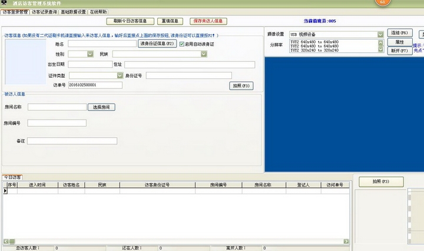Image resolution: width=424 pixels, height=251 pixels.
Task: Click the 保存来访人信息 button
Action: [x=208, y=21]
